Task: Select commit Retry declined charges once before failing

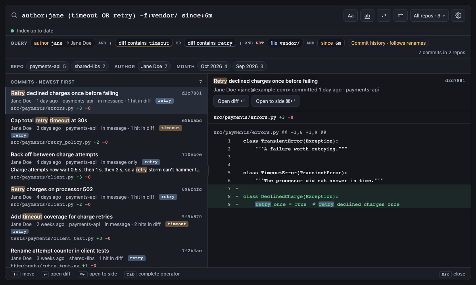Action: click(106, 101)
